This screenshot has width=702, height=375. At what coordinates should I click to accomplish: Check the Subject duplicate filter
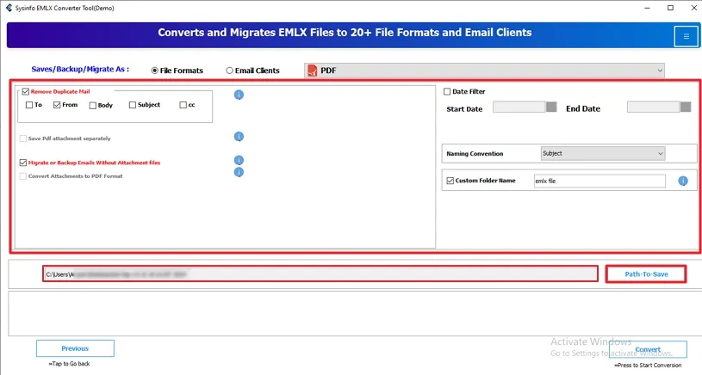tap(132, 105)
